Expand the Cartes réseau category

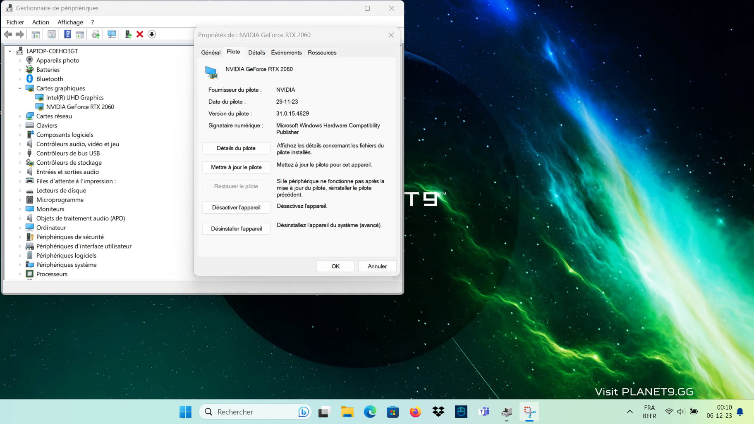tap(19, 116)
